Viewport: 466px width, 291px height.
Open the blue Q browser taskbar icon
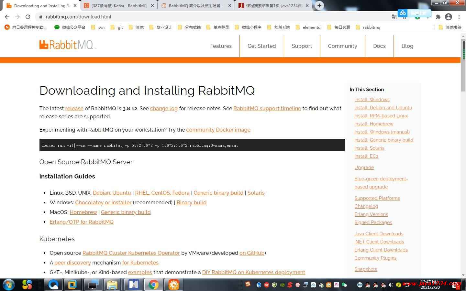point(53,285)
